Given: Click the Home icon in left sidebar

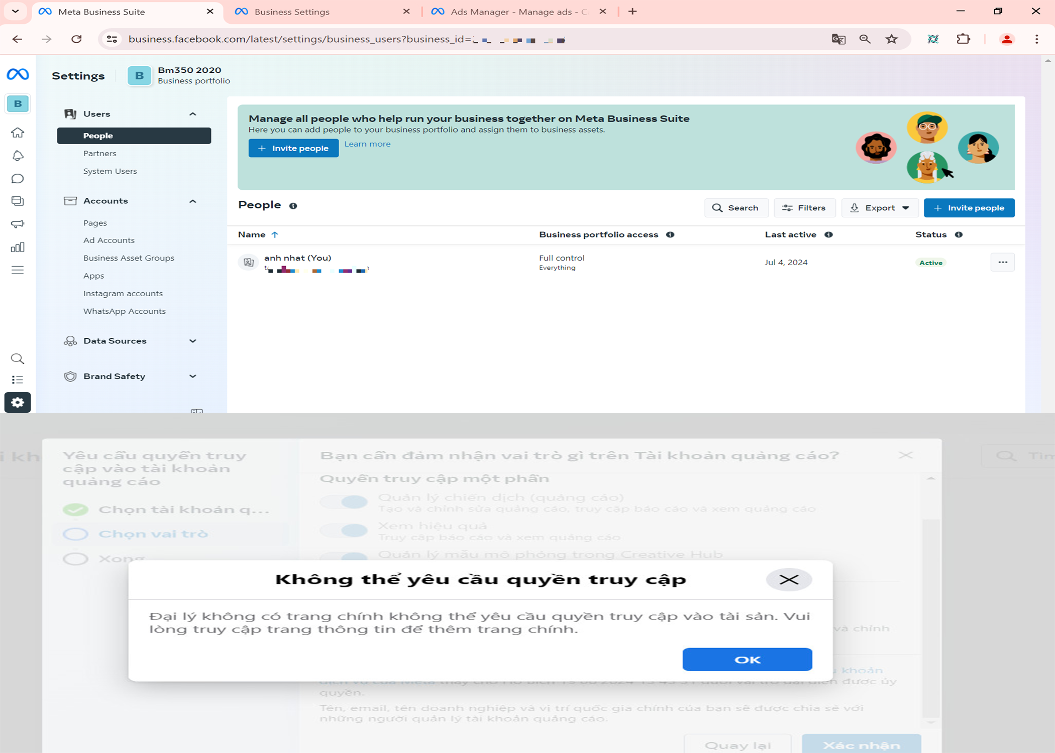Looking at the screenshot, I should coord(18,133).
